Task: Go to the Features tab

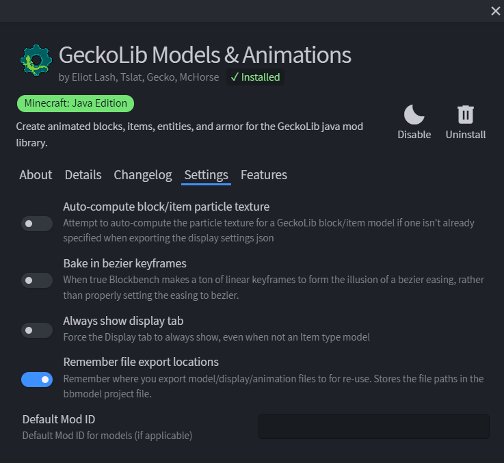Action: click(x=264, y=175)
